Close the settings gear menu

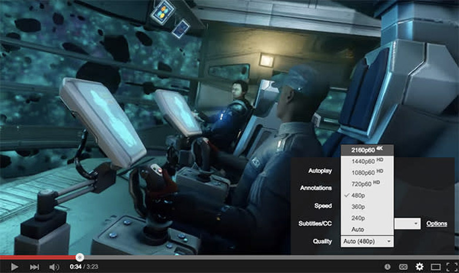tap(419, 267)
